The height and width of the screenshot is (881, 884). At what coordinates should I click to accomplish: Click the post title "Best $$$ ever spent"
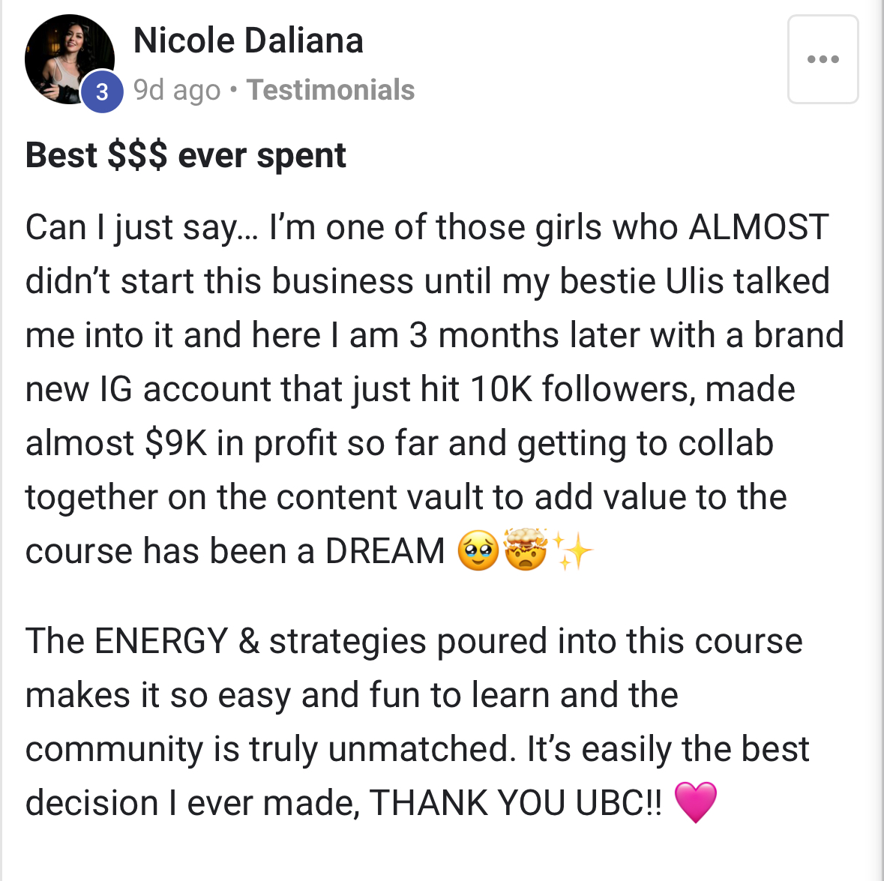click(x=186, y=155)
